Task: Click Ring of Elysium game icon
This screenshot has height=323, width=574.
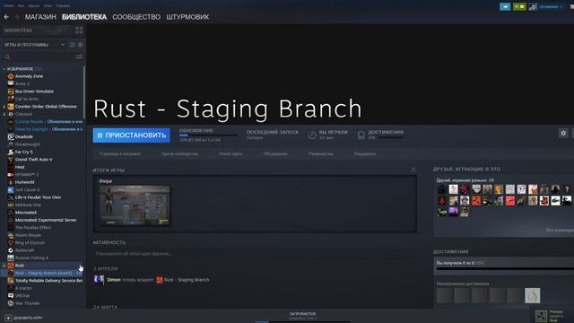Action: [11, 243]
